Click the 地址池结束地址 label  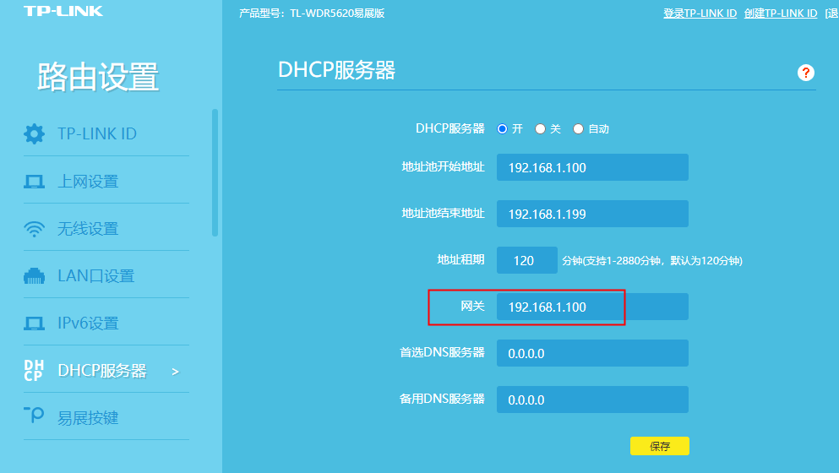click(x=443, y=214)
